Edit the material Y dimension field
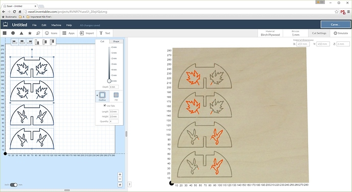Screen dimensions: 352x192 (x=323, y=44)
